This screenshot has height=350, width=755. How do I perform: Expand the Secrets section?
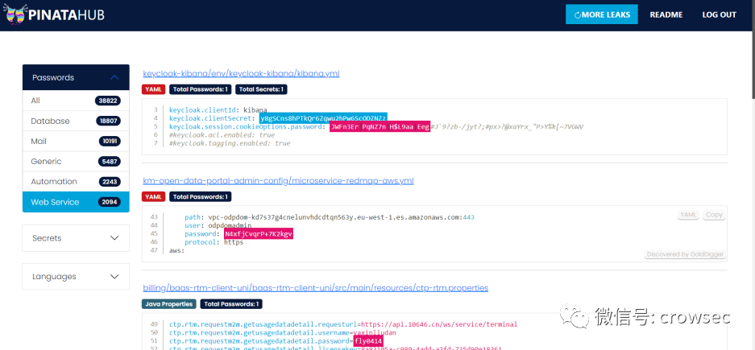coord(76,238)
